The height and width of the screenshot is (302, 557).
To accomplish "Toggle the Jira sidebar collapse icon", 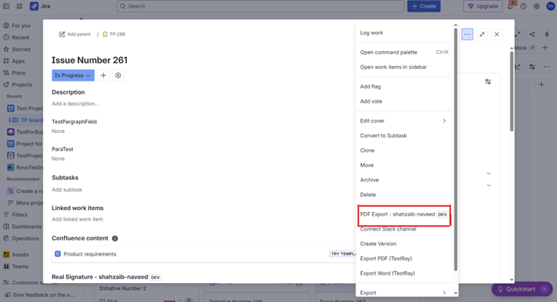I will click(6, 6).
